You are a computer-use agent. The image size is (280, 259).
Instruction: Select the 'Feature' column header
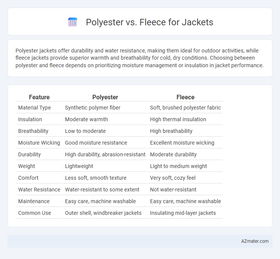coord(39,97)
